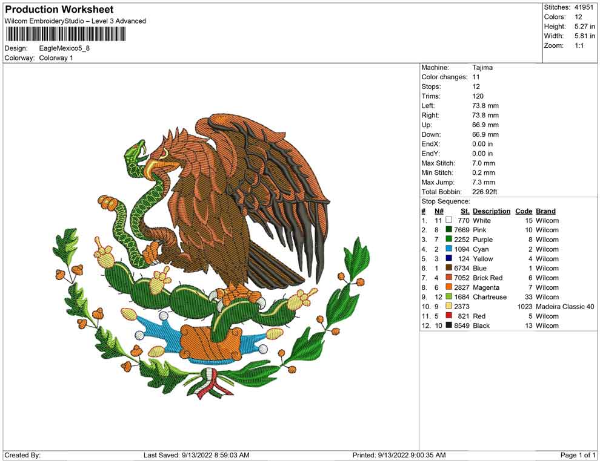
Task: Click the Left value '73.8 mm'
Action: [485, 105]
